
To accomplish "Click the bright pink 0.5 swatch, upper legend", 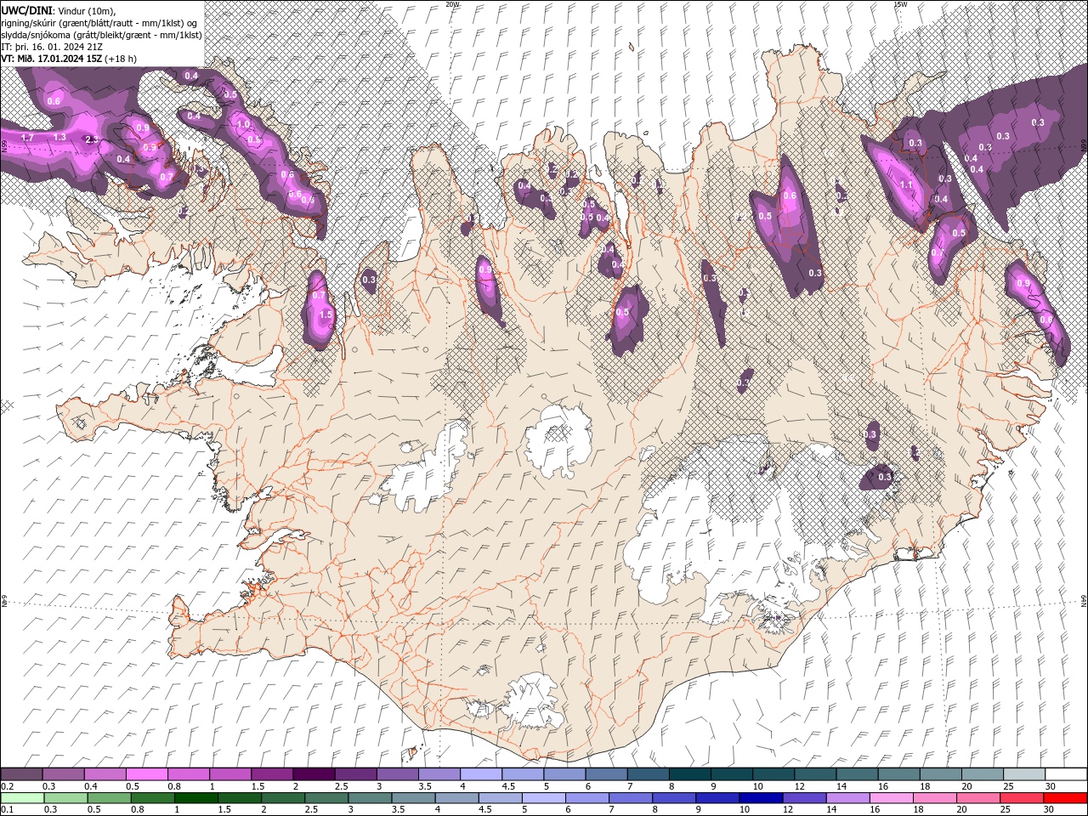I will [146, 774].
